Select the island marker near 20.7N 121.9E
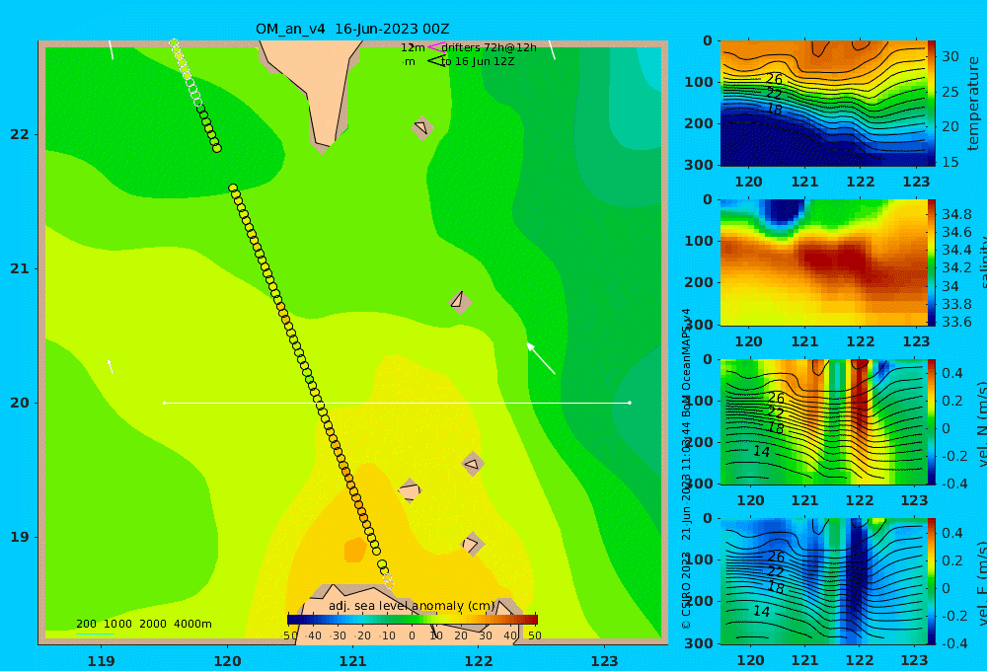Screen dimensions: 987x671 pos(460,302)
